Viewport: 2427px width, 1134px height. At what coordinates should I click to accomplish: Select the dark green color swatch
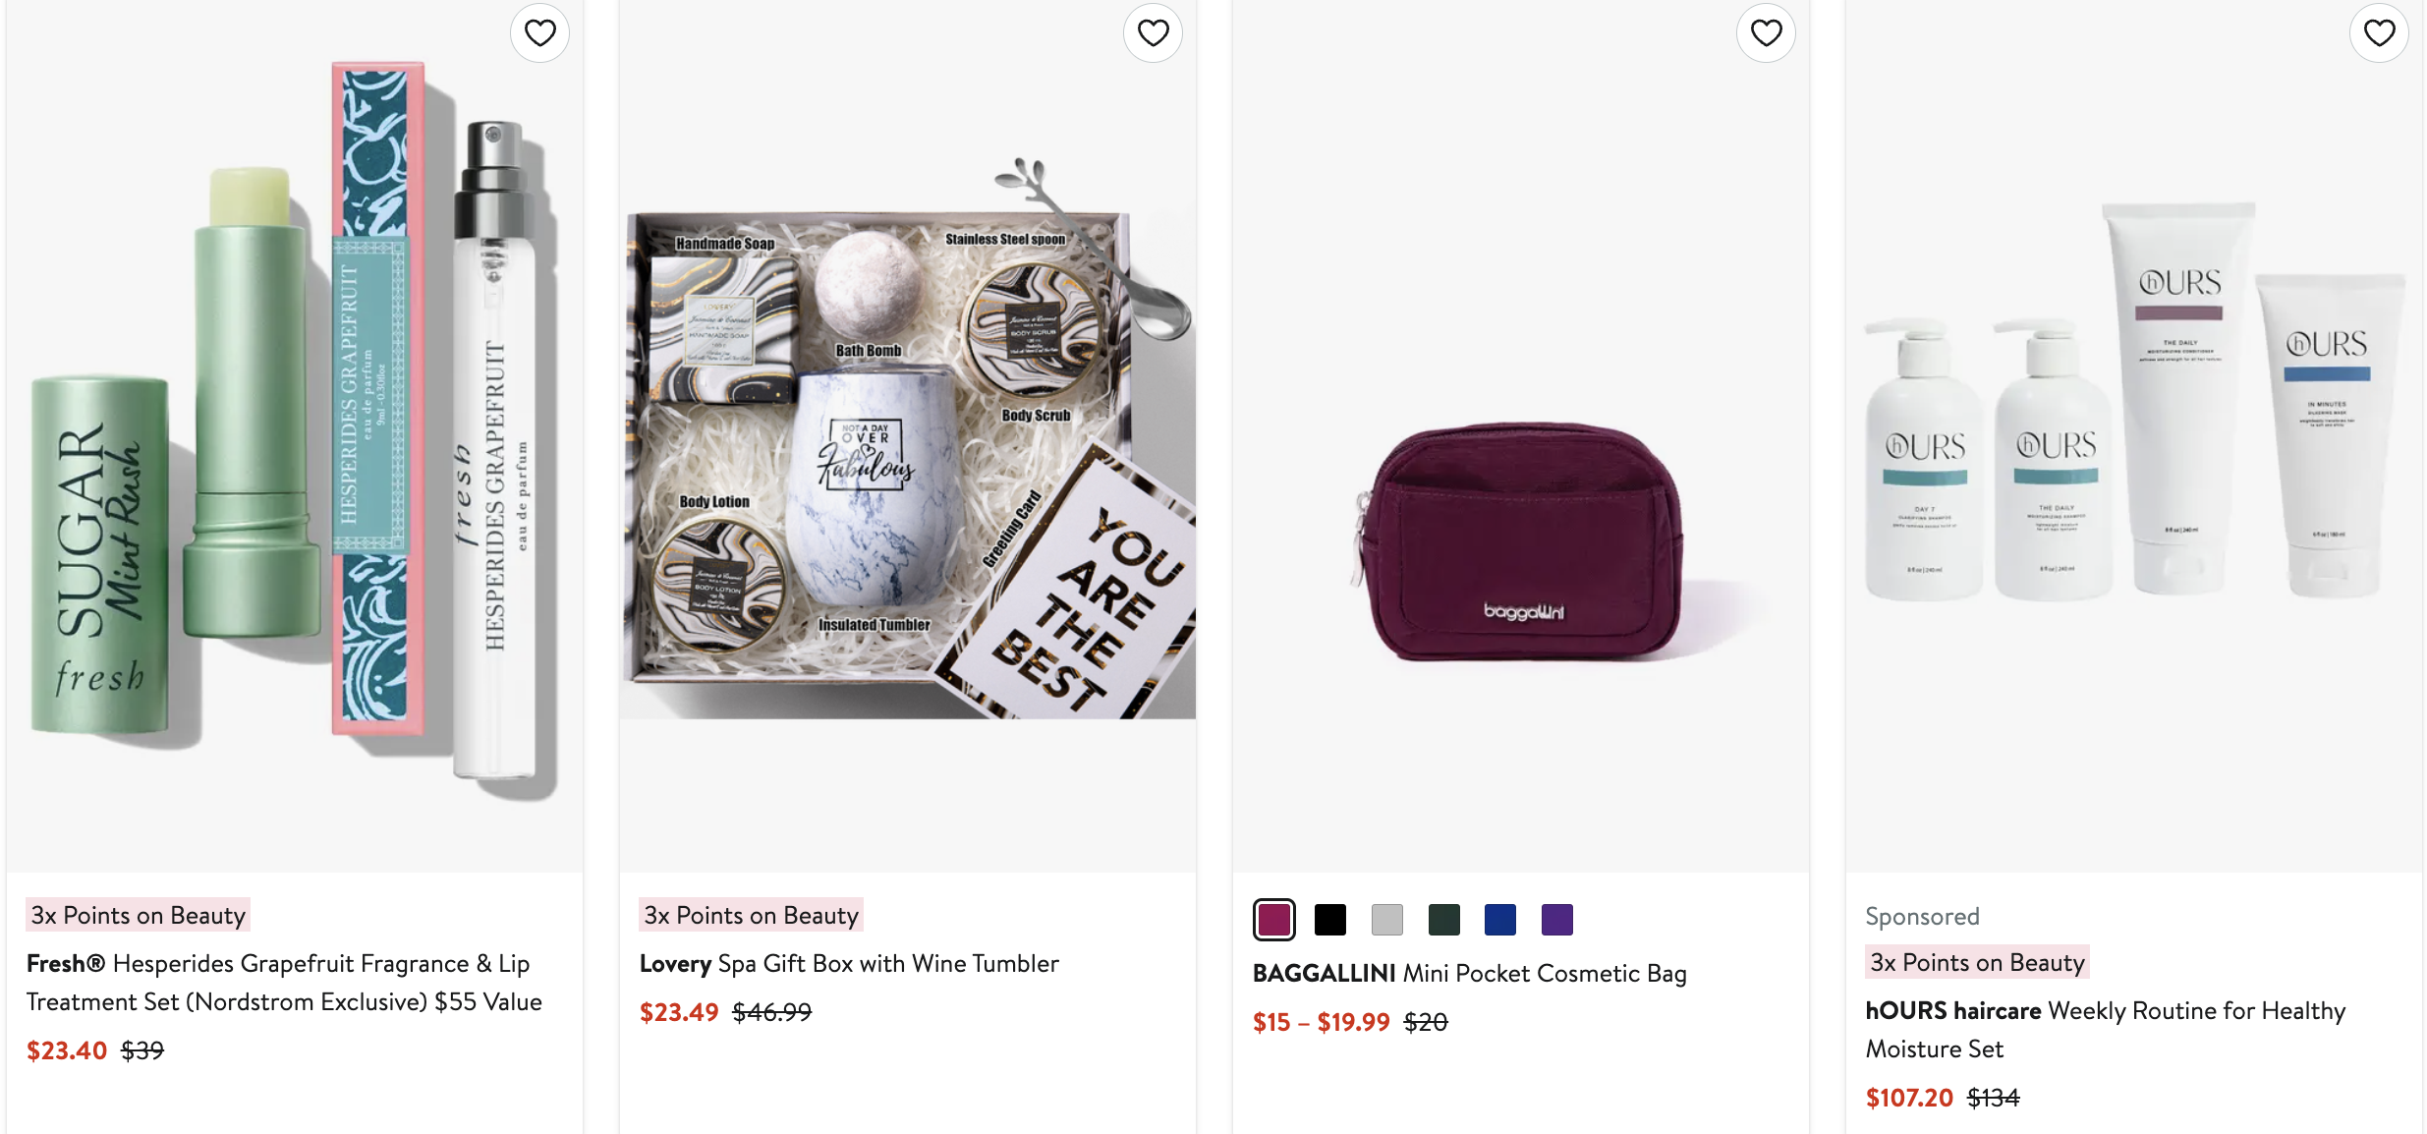[x=1443, y=920]
